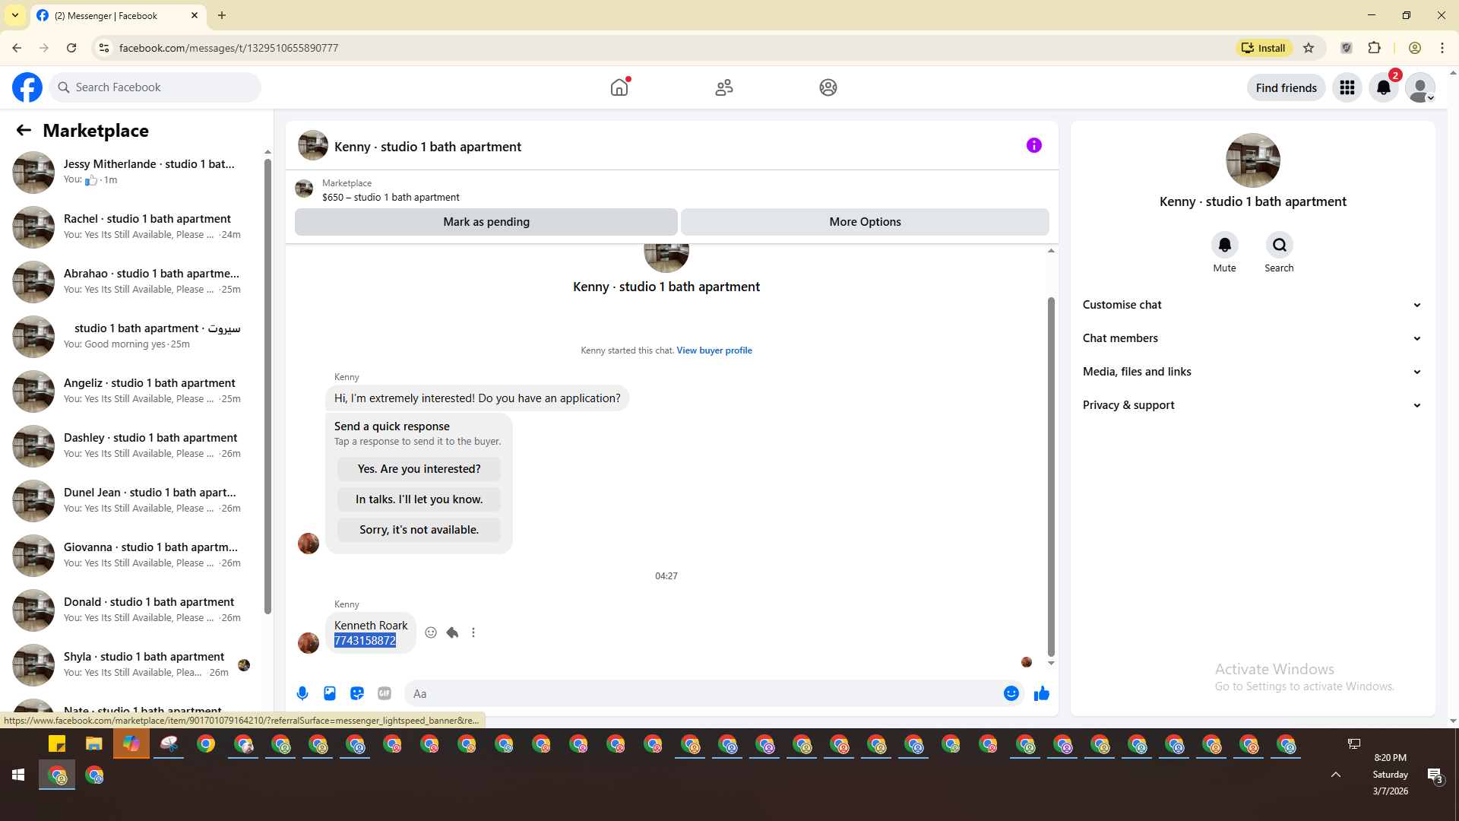Open conversation information icon
Screen dimensions: 1459x821
pyautogui.click(x=1034, y=145)
